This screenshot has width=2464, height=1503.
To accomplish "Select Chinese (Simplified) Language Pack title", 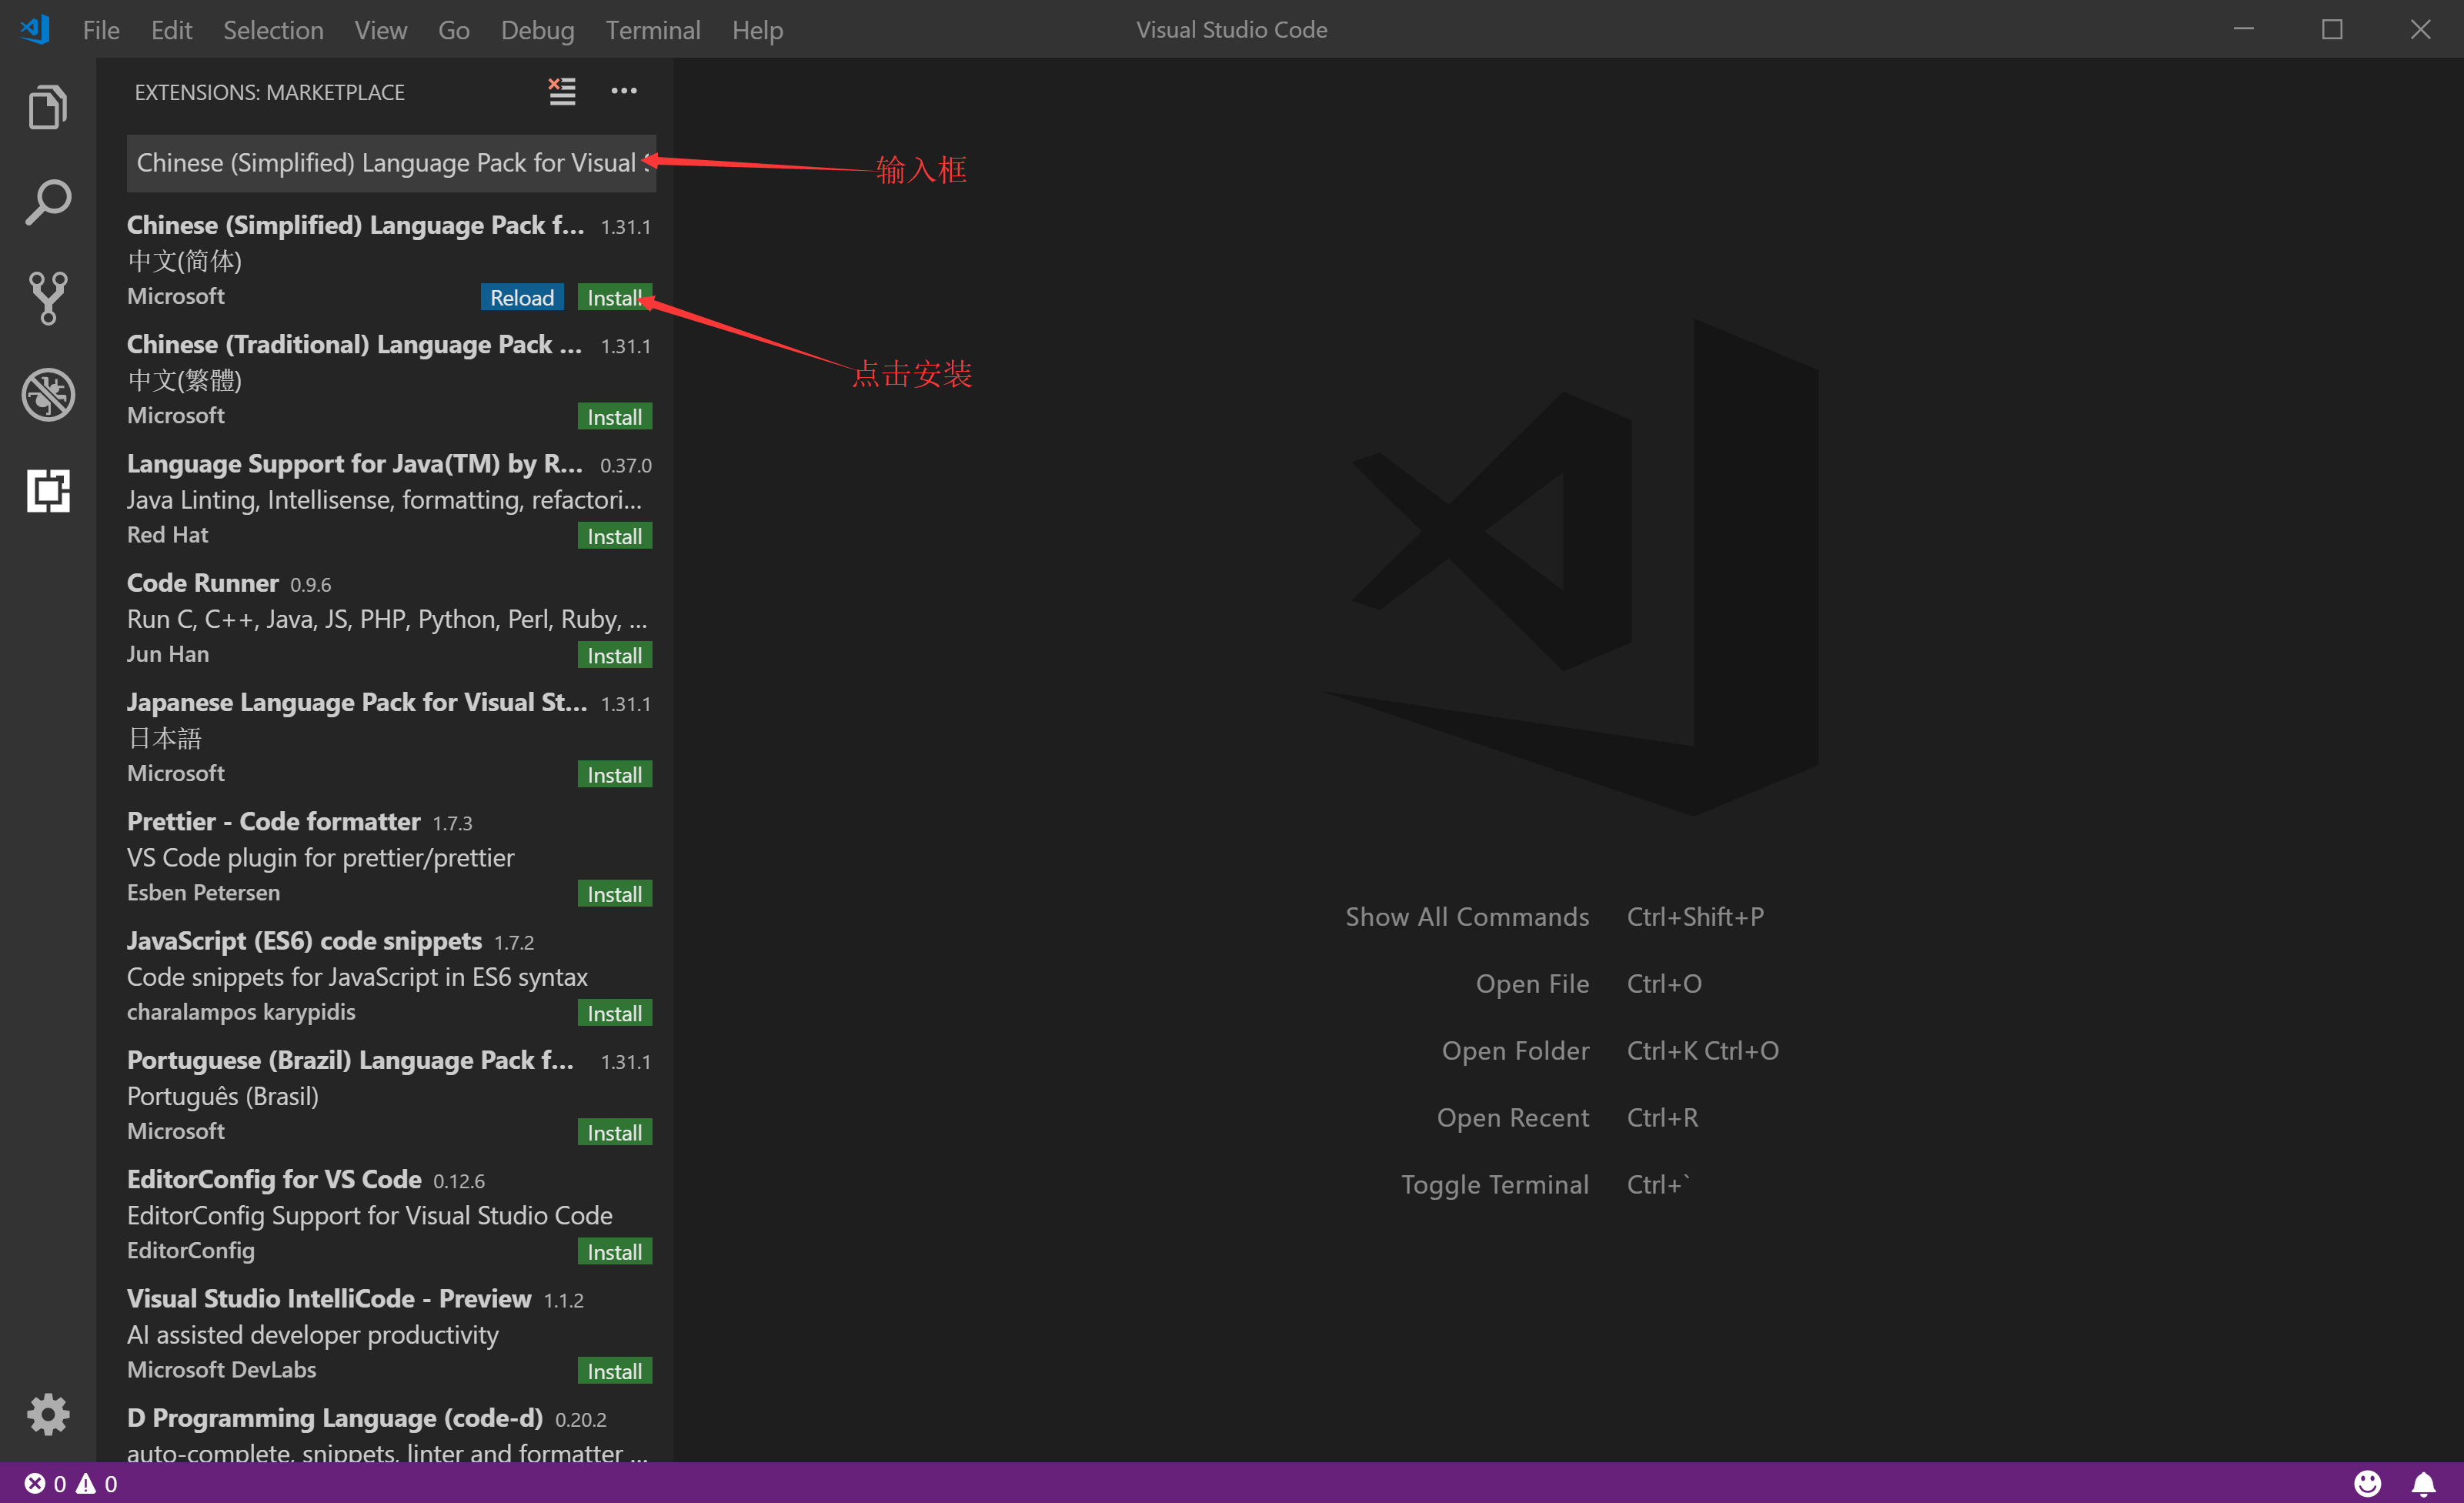I will (x=355, y=225).
